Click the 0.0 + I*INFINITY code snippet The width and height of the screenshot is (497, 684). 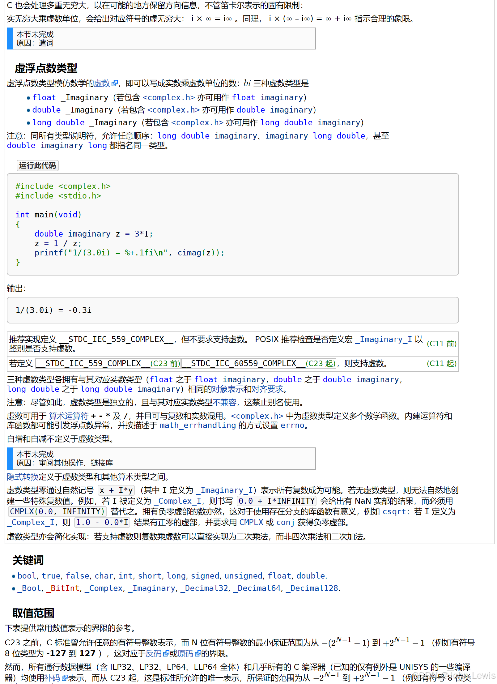(277, 501)
